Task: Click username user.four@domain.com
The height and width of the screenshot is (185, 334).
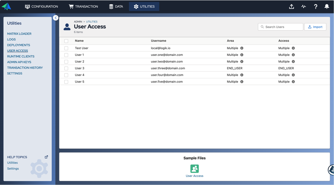Action: (167, 75)
